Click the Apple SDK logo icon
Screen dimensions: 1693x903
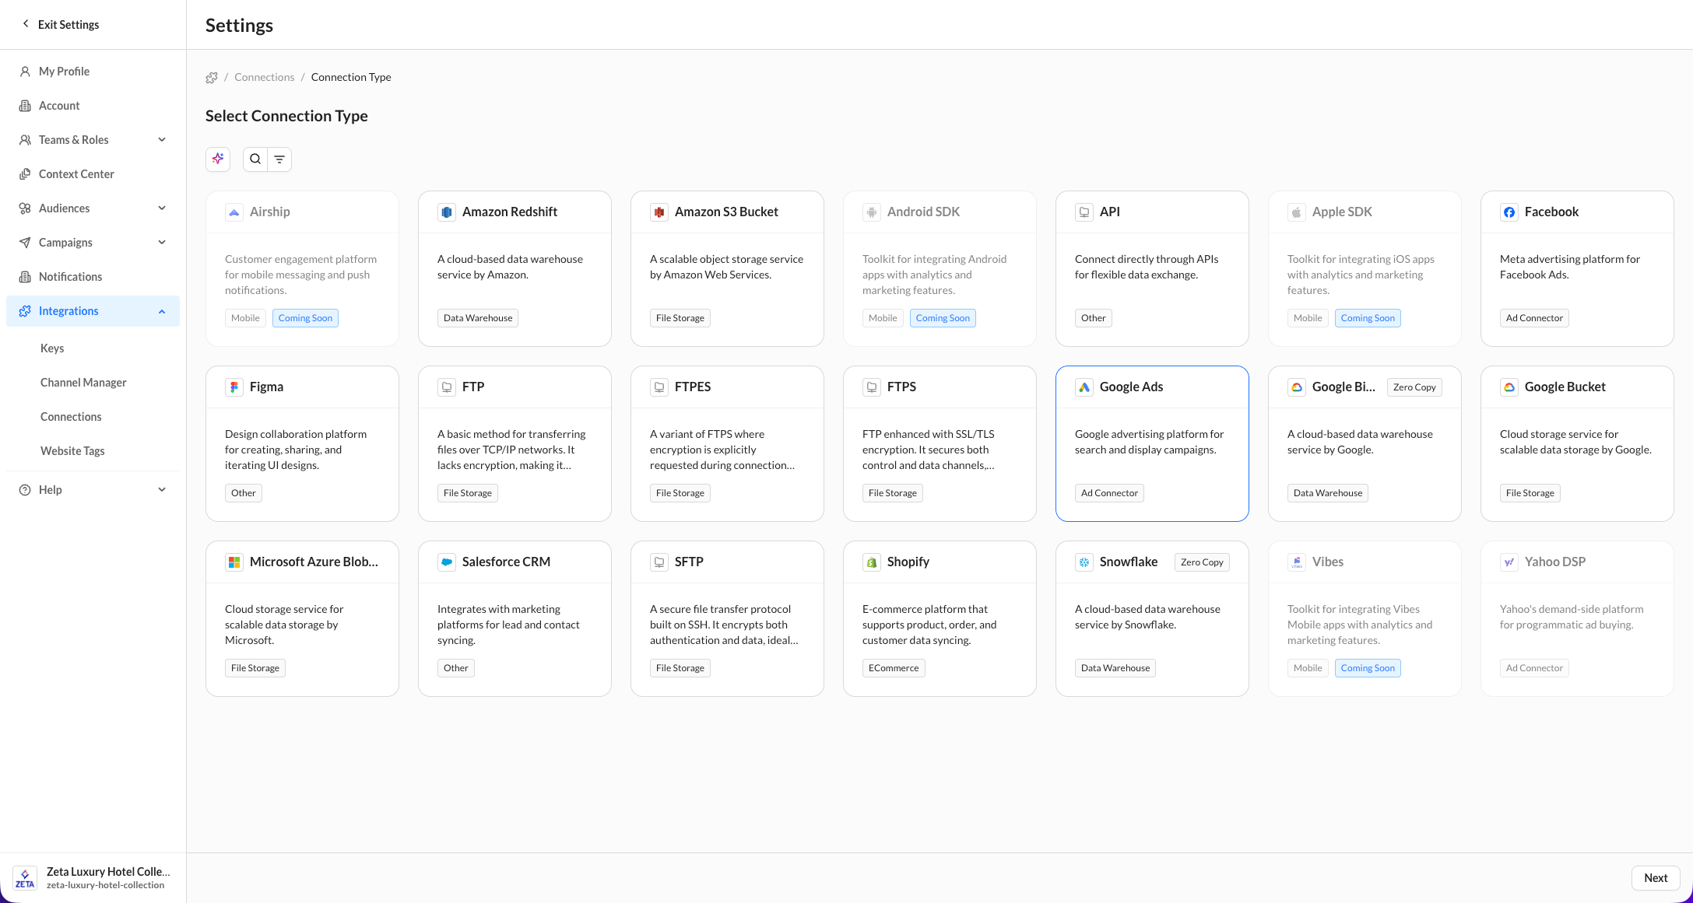(x=1297, y=212)
